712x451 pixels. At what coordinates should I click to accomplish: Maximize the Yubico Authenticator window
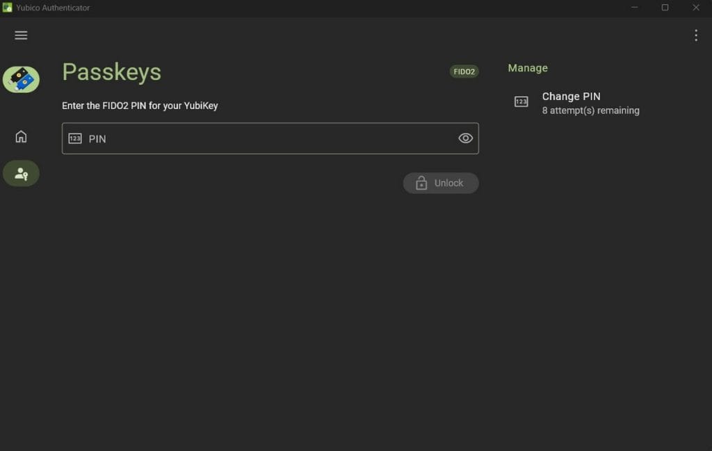click(665, 8)
